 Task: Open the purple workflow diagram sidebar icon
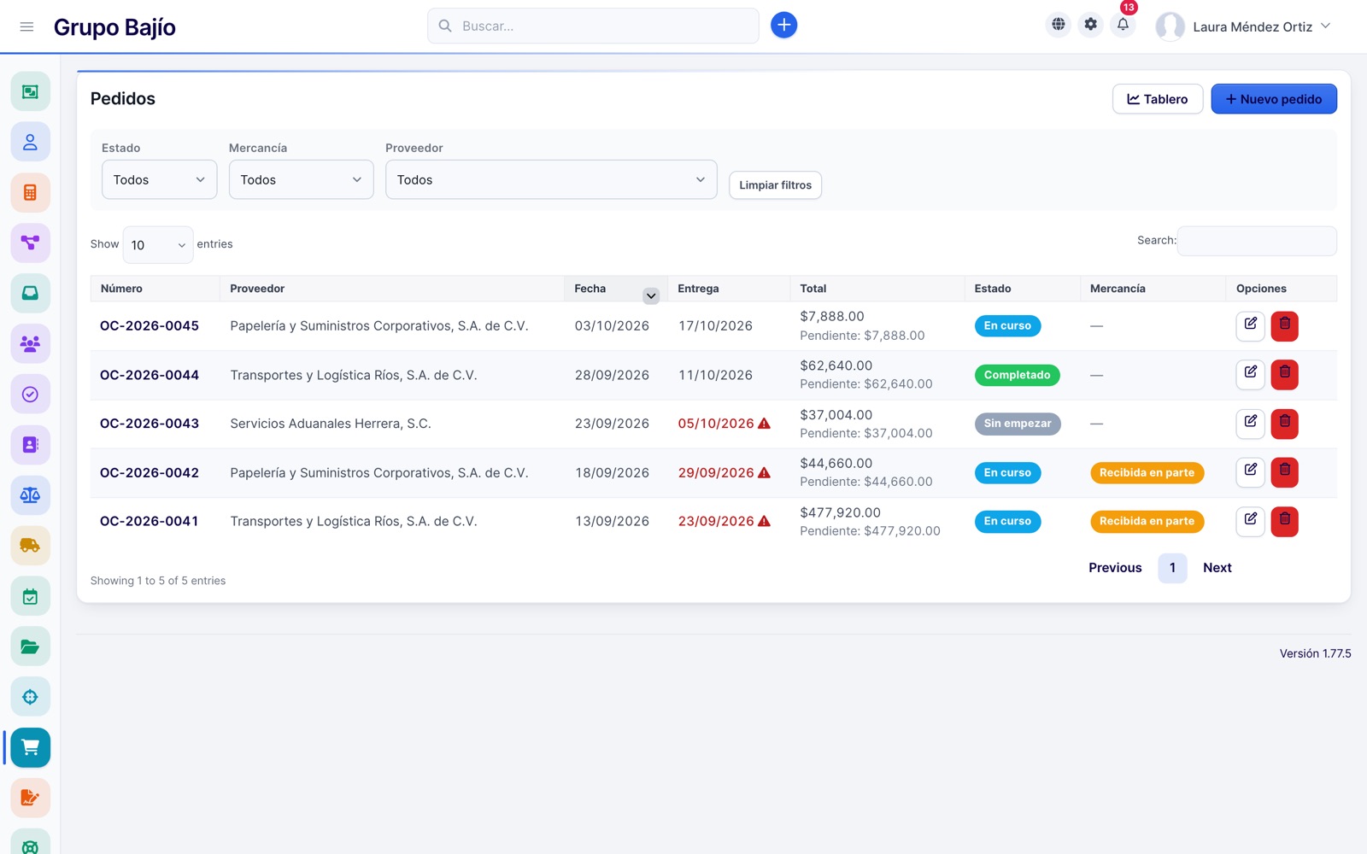pyautogui.click(x=30, y=243)
